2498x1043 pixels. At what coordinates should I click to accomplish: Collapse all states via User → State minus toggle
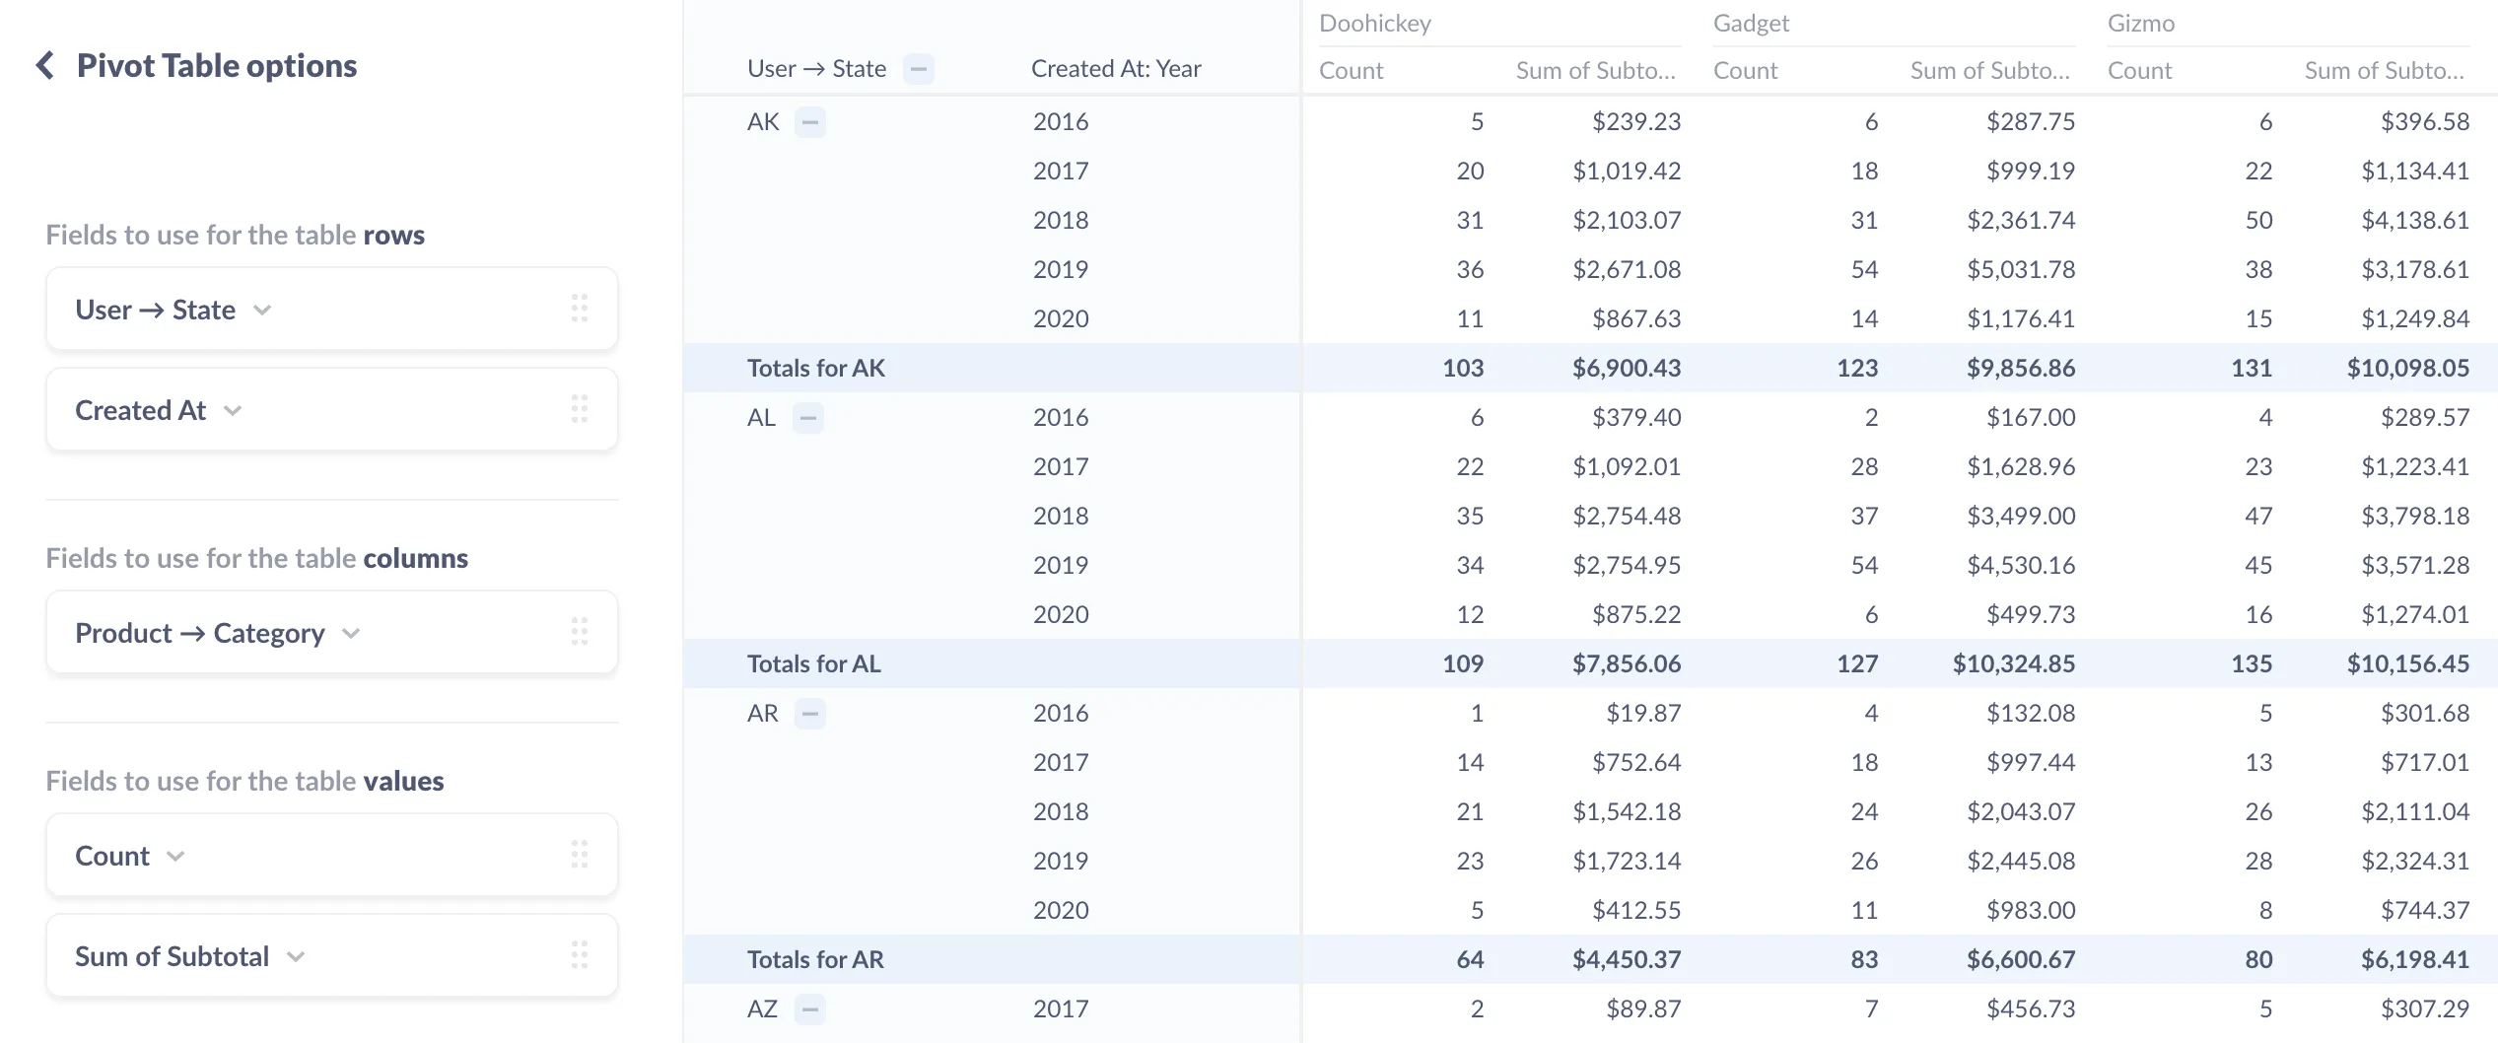point(919,69)
